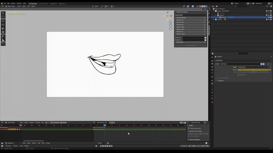
Task: Expand the Camera collection in outliner
Action: (x=214, y=20)
